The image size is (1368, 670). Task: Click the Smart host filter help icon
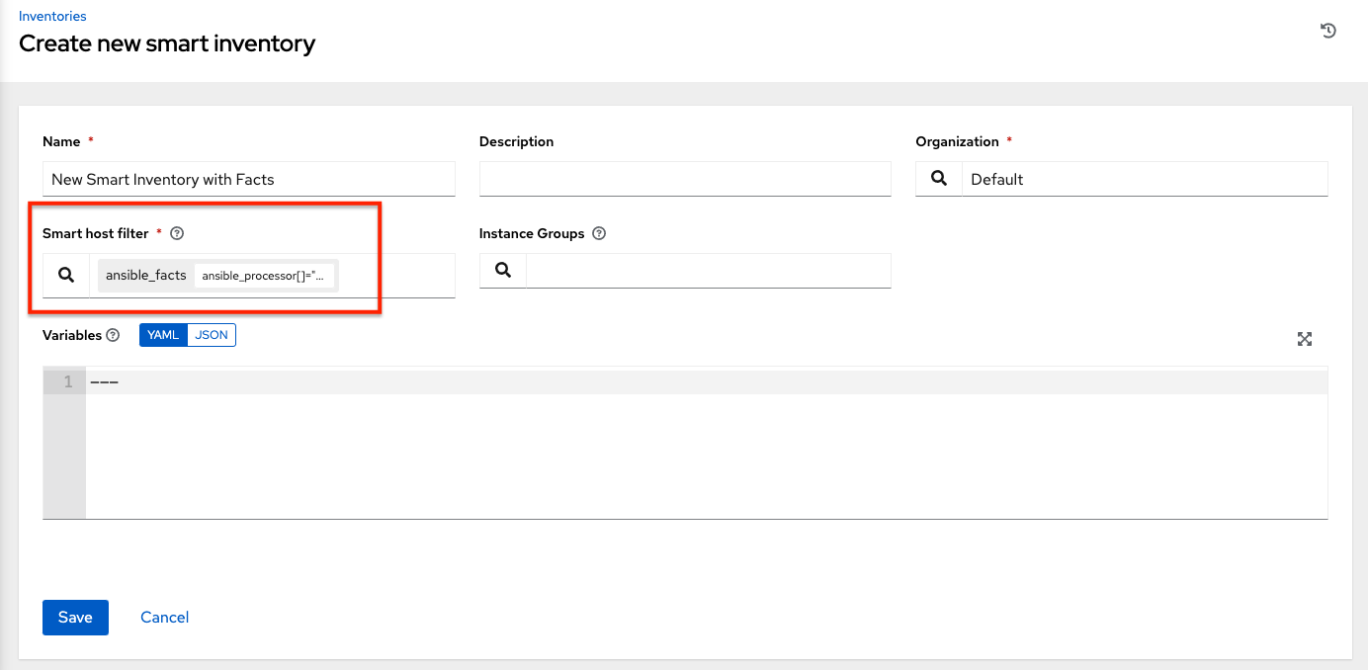pyautogui.click(x=176, y=232)
